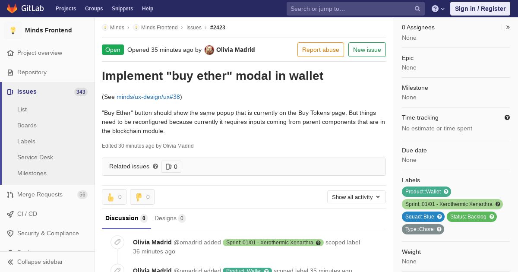518x272 pixels.
Task: Click the first activity label-change timeline icon
Action: point(117,242)
